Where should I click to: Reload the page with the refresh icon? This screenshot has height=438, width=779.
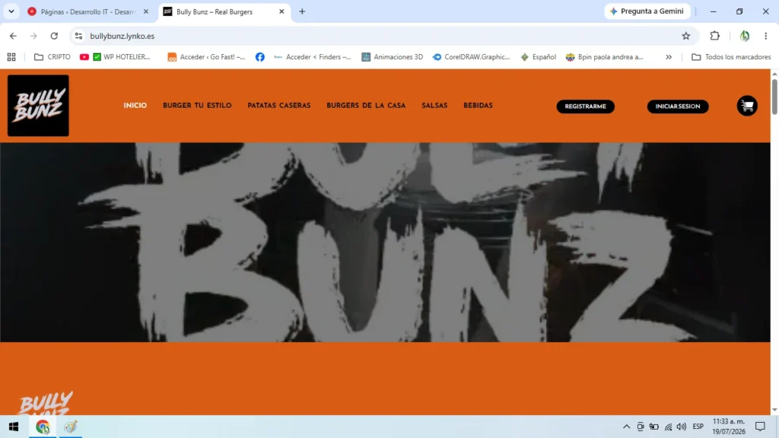click(x=54, y=36)
